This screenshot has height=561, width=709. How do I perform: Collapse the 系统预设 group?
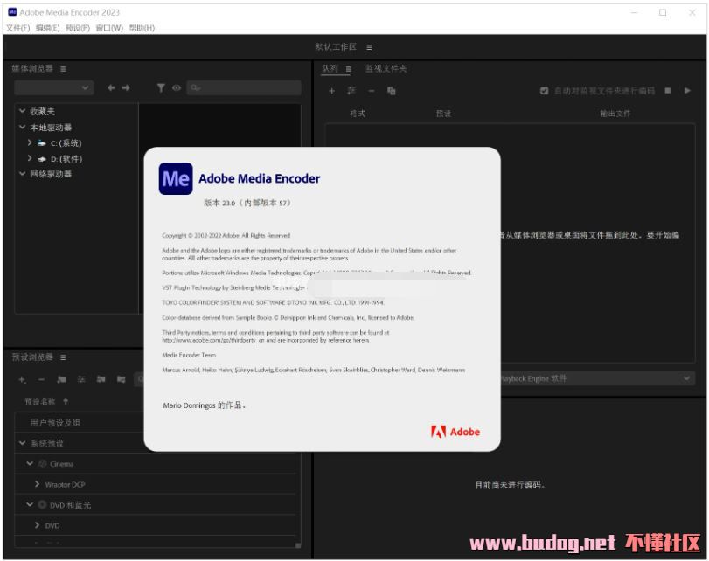(x=22, y=443)
